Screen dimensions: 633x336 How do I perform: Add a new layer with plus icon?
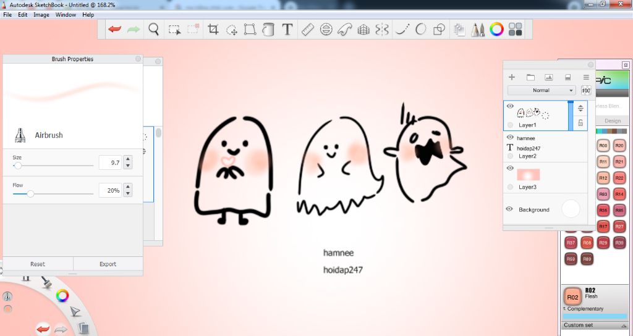[x=511, y=77]
